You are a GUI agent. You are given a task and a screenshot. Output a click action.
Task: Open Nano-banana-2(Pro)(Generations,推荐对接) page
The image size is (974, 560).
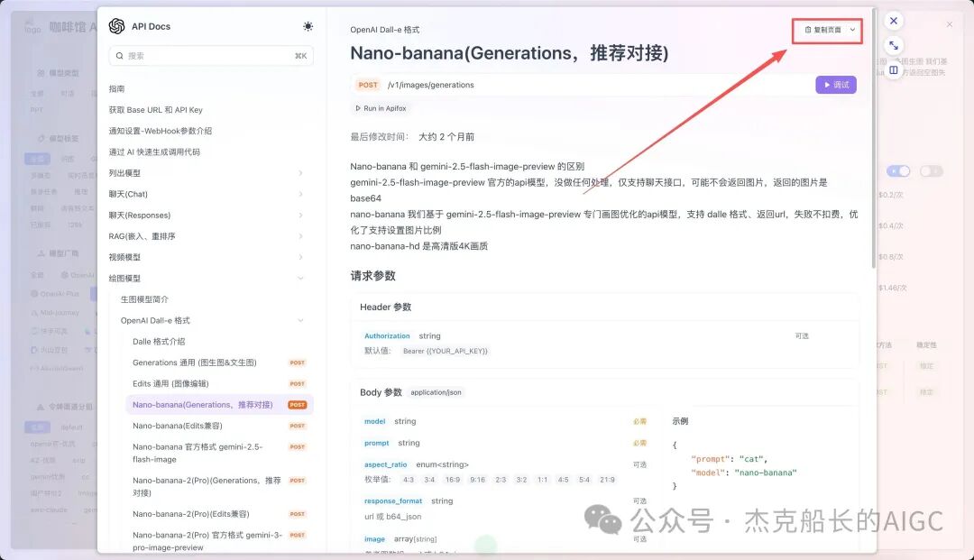click(207, 487)
